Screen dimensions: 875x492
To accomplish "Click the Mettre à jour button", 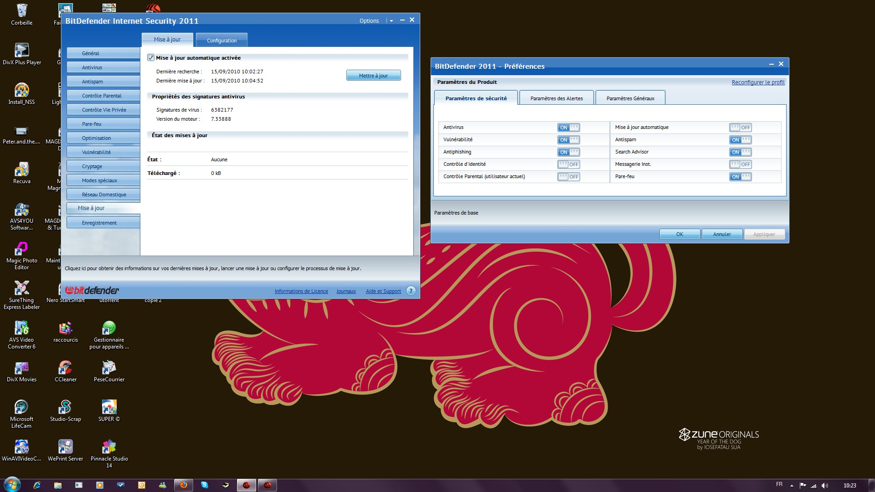I will (x=374, y=76).
